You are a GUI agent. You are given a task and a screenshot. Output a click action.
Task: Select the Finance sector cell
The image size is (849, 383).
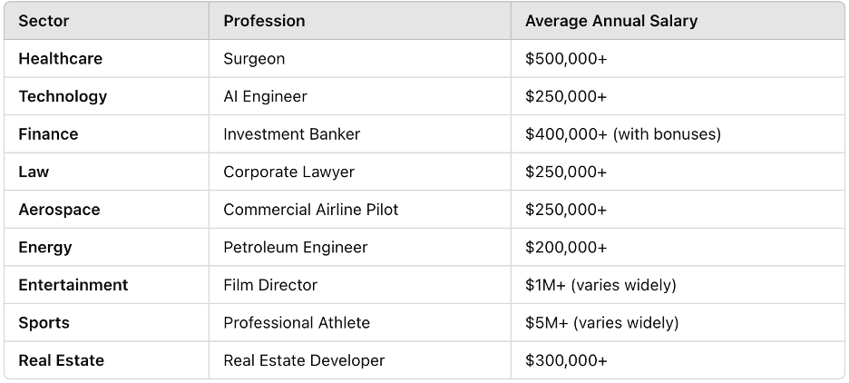pyautogui.click(x=48, y=134)
